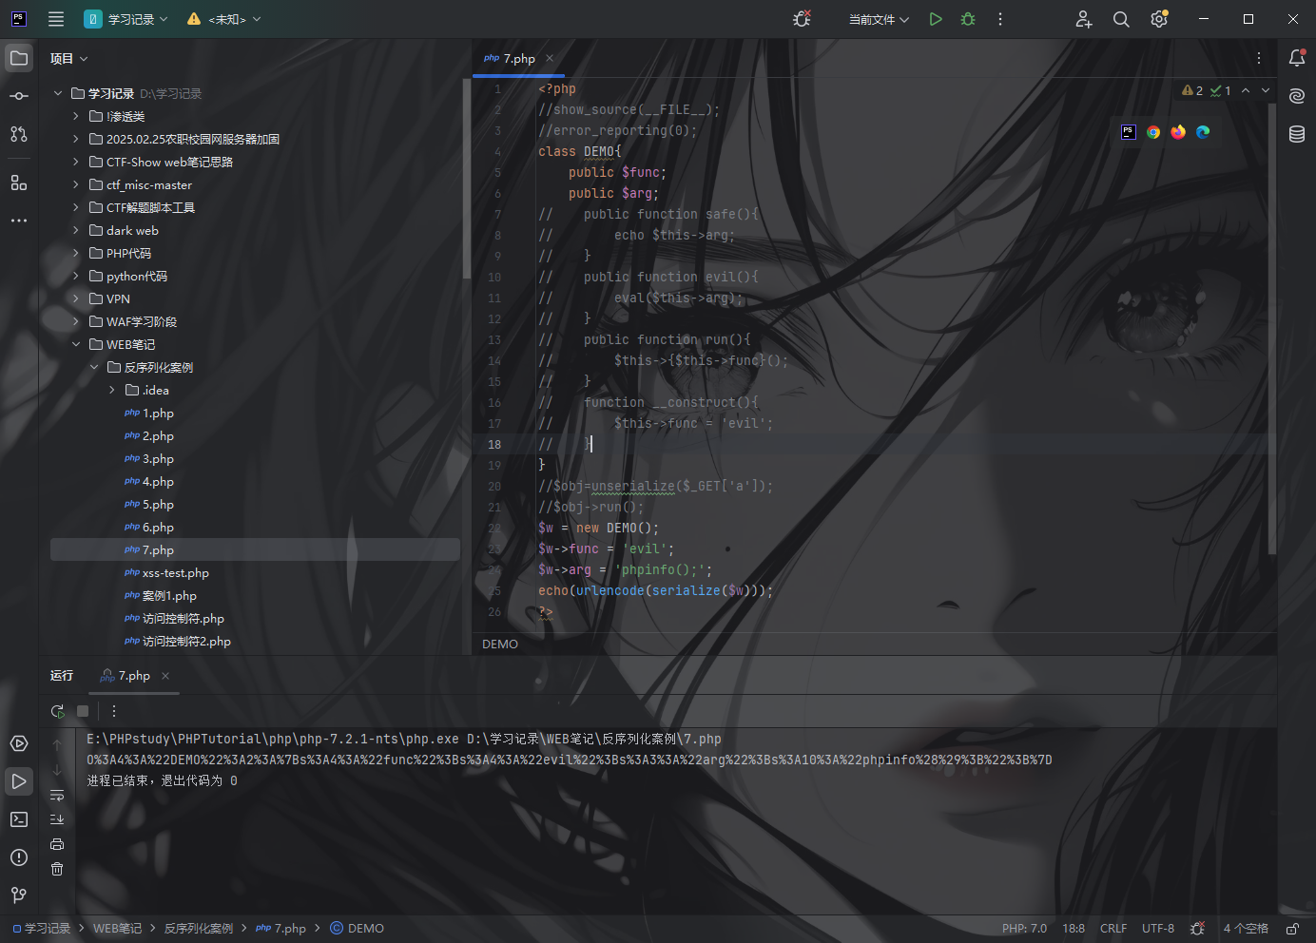Open <未知> version control dropdown
Viewport: 1316px width, 943px height.
[x=225, y=19]
